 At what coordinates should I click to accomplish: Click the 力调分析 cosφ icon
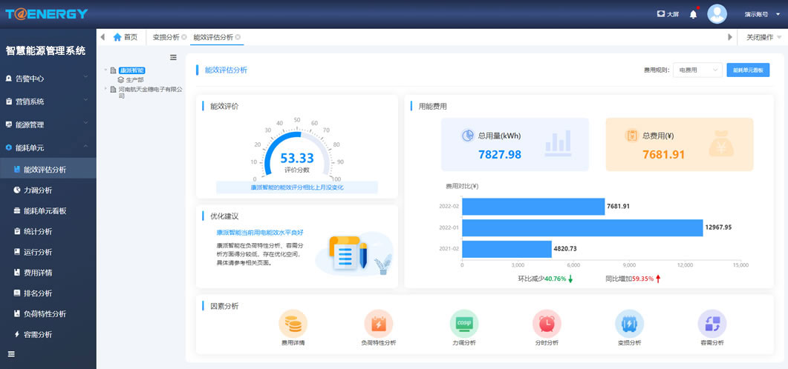pos(463,324)
